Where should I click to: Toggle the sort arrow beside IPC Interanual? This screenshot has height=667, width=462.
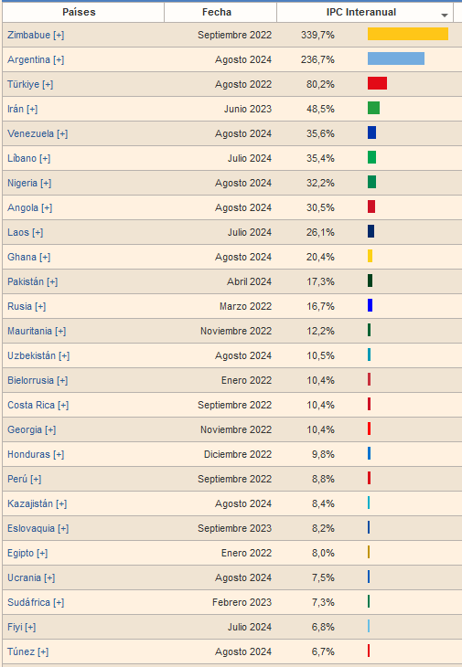(x=445, y=16)
